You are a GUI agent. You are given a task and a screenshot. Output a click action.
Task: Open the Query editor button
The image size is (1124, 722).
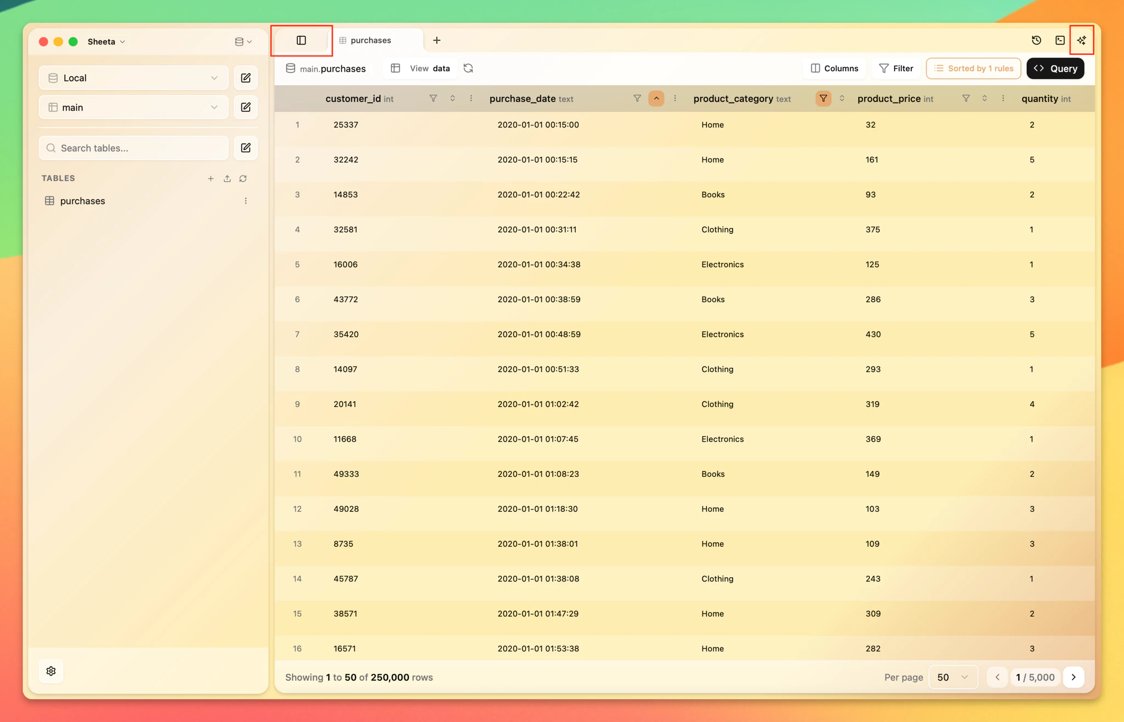click(x=1055, y=69)
